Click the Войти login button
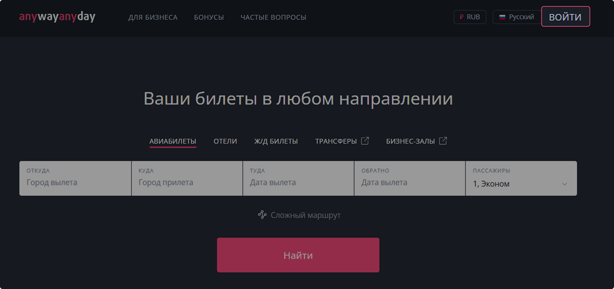Screen dimensions: 614x289 pos(565,17)
